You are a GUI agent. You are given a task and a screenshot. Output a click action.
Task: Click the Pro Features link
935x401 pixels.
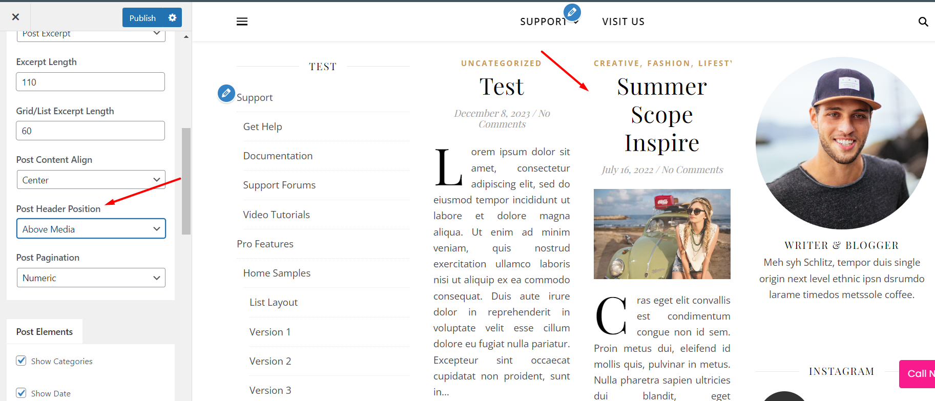coord(265,244)
